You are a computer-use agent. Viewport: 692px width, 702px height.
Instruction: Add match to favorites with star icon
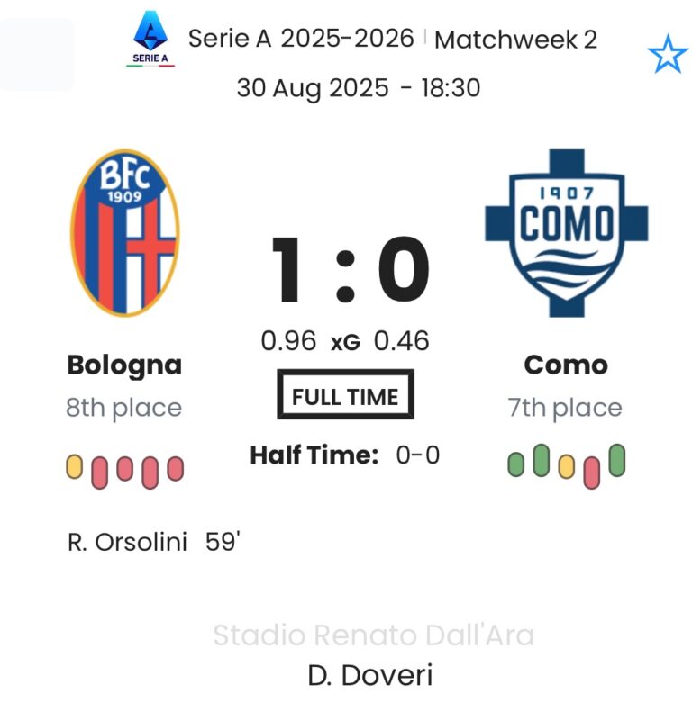(x=667, y=56)
